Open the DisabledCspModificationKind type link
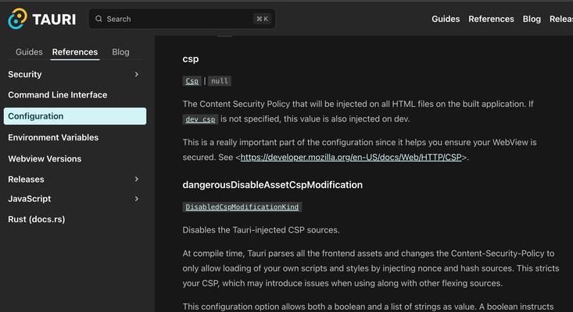The height and width of the screenshot is (312, 573). point(242,207)
